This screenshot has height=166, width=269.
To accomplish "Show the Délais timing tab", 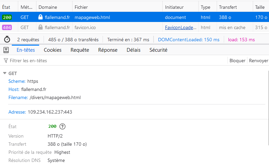I will tap(133, 50).
